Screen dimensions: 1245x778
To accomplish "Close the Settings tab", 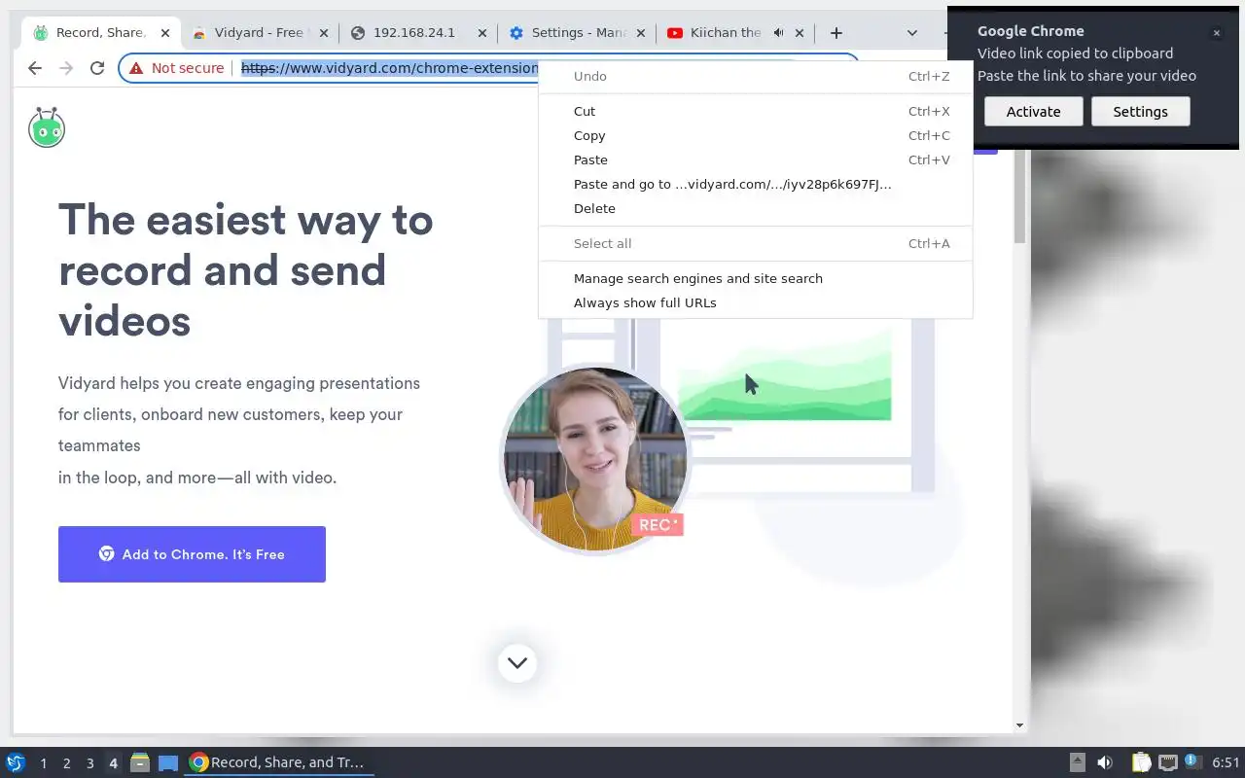I will [641, 32].
